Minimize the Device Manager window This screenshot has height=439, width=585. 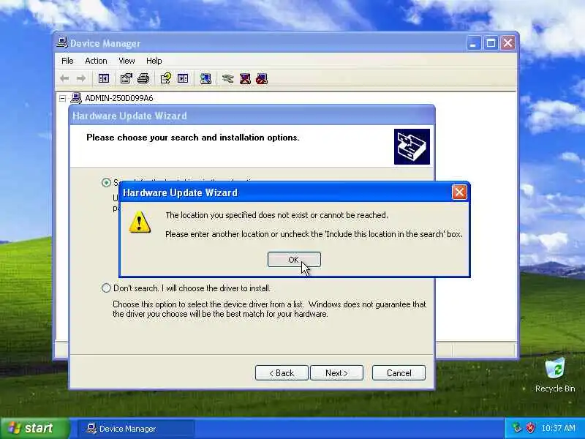pyautogui.click(x=474, y=43)
